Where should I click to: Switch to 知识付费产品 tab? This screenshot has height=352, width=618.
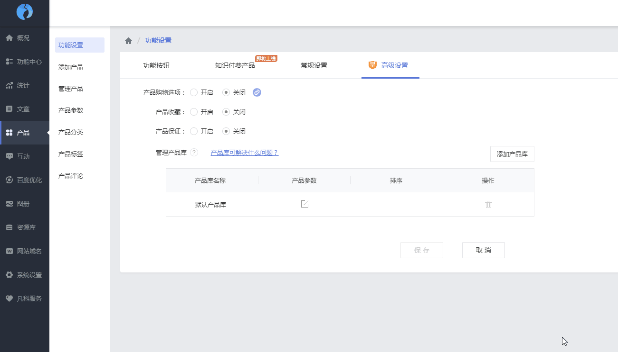(x=235, y=65)
